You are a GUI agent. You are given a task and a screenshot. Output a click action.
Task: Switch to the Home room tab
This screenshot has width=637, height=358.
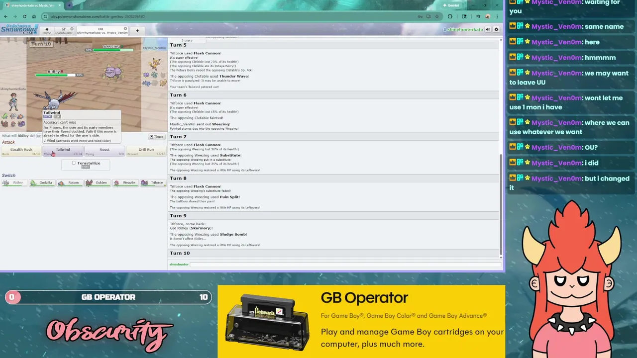pos(47,31)
